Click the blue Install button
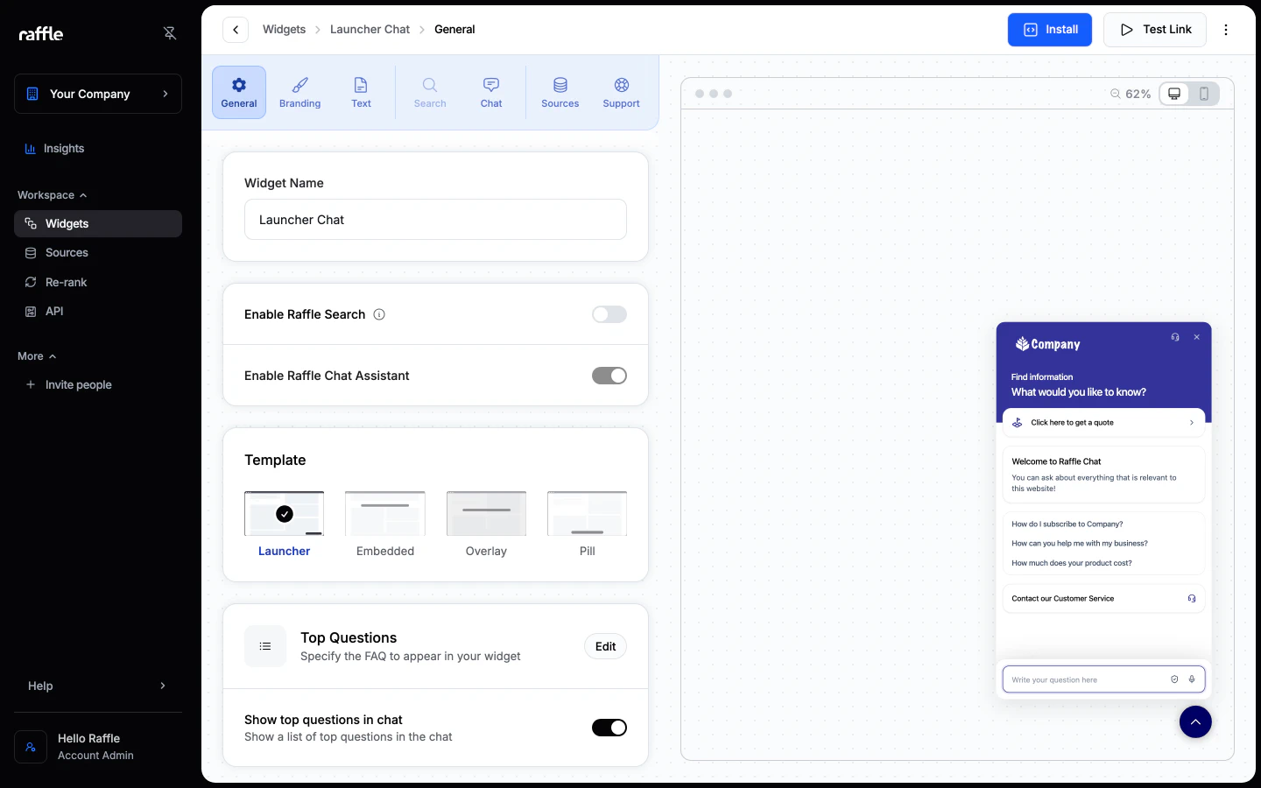 [x=1050, y=30]
